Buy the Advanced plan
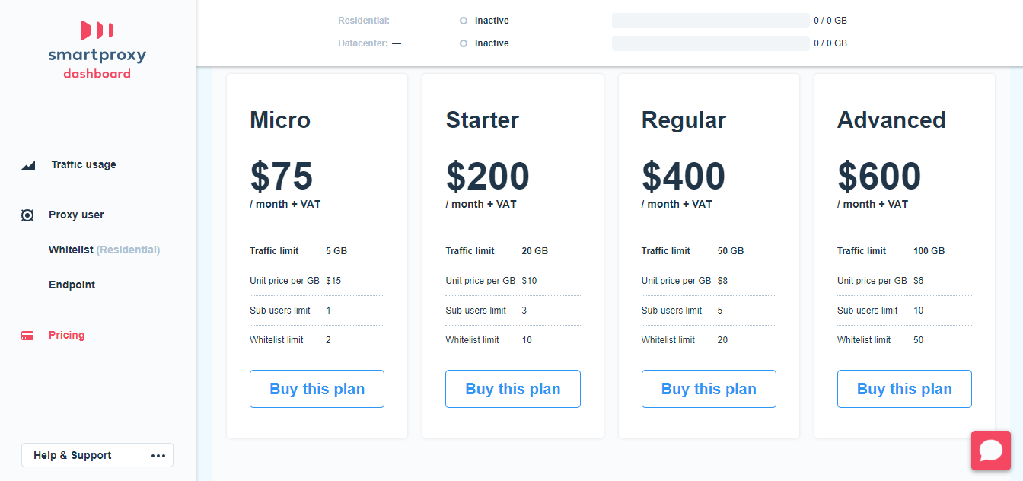 904,388
